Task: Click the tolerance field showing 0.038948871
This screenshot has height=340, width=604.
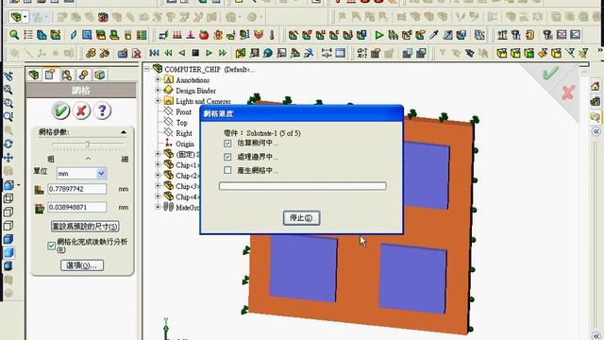Action: [x=77, y=208]
